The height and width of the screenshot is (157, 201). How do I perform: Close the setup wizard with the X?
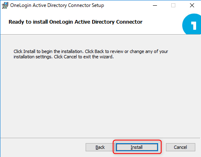click(192, 5)
